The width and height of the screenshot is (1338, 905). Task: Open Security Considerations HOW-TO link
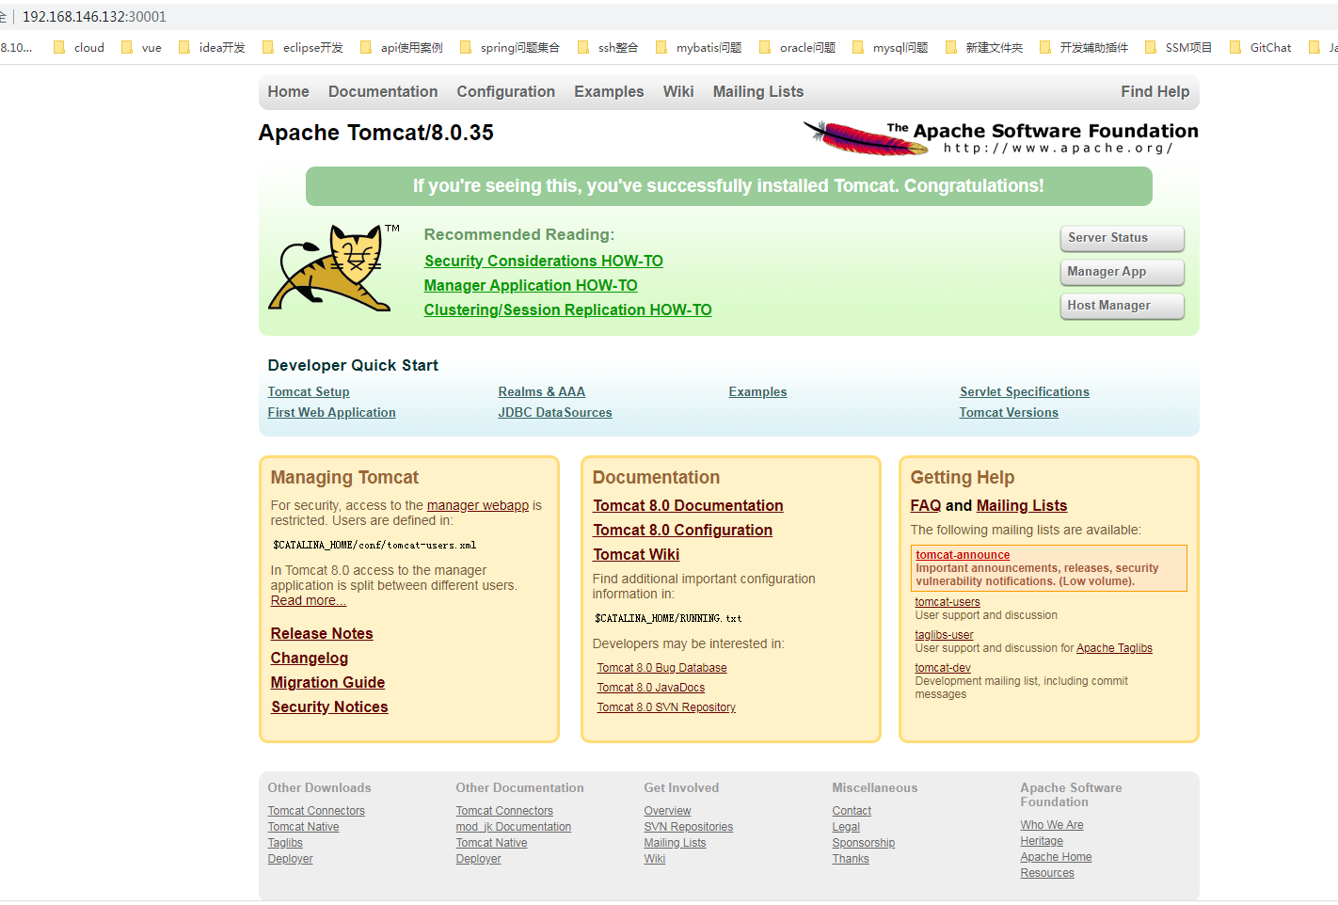[543, 261]
